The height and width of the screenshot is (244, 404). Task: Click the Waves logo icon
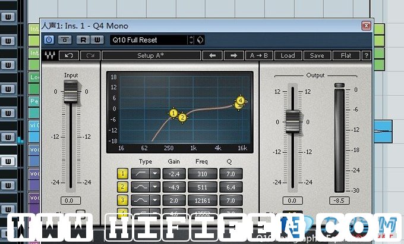[50, 55]
